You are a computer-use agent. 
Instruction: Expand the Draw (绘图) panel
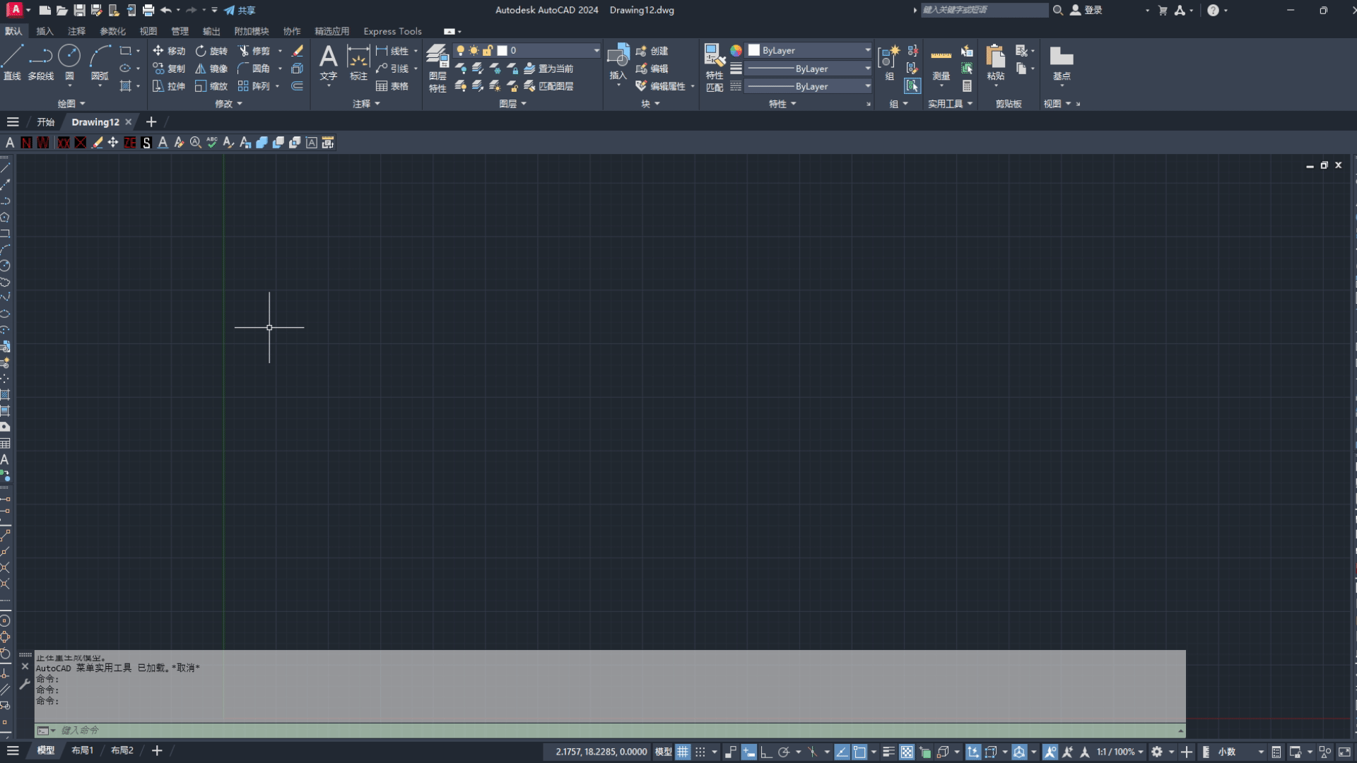tap(71, 104)
